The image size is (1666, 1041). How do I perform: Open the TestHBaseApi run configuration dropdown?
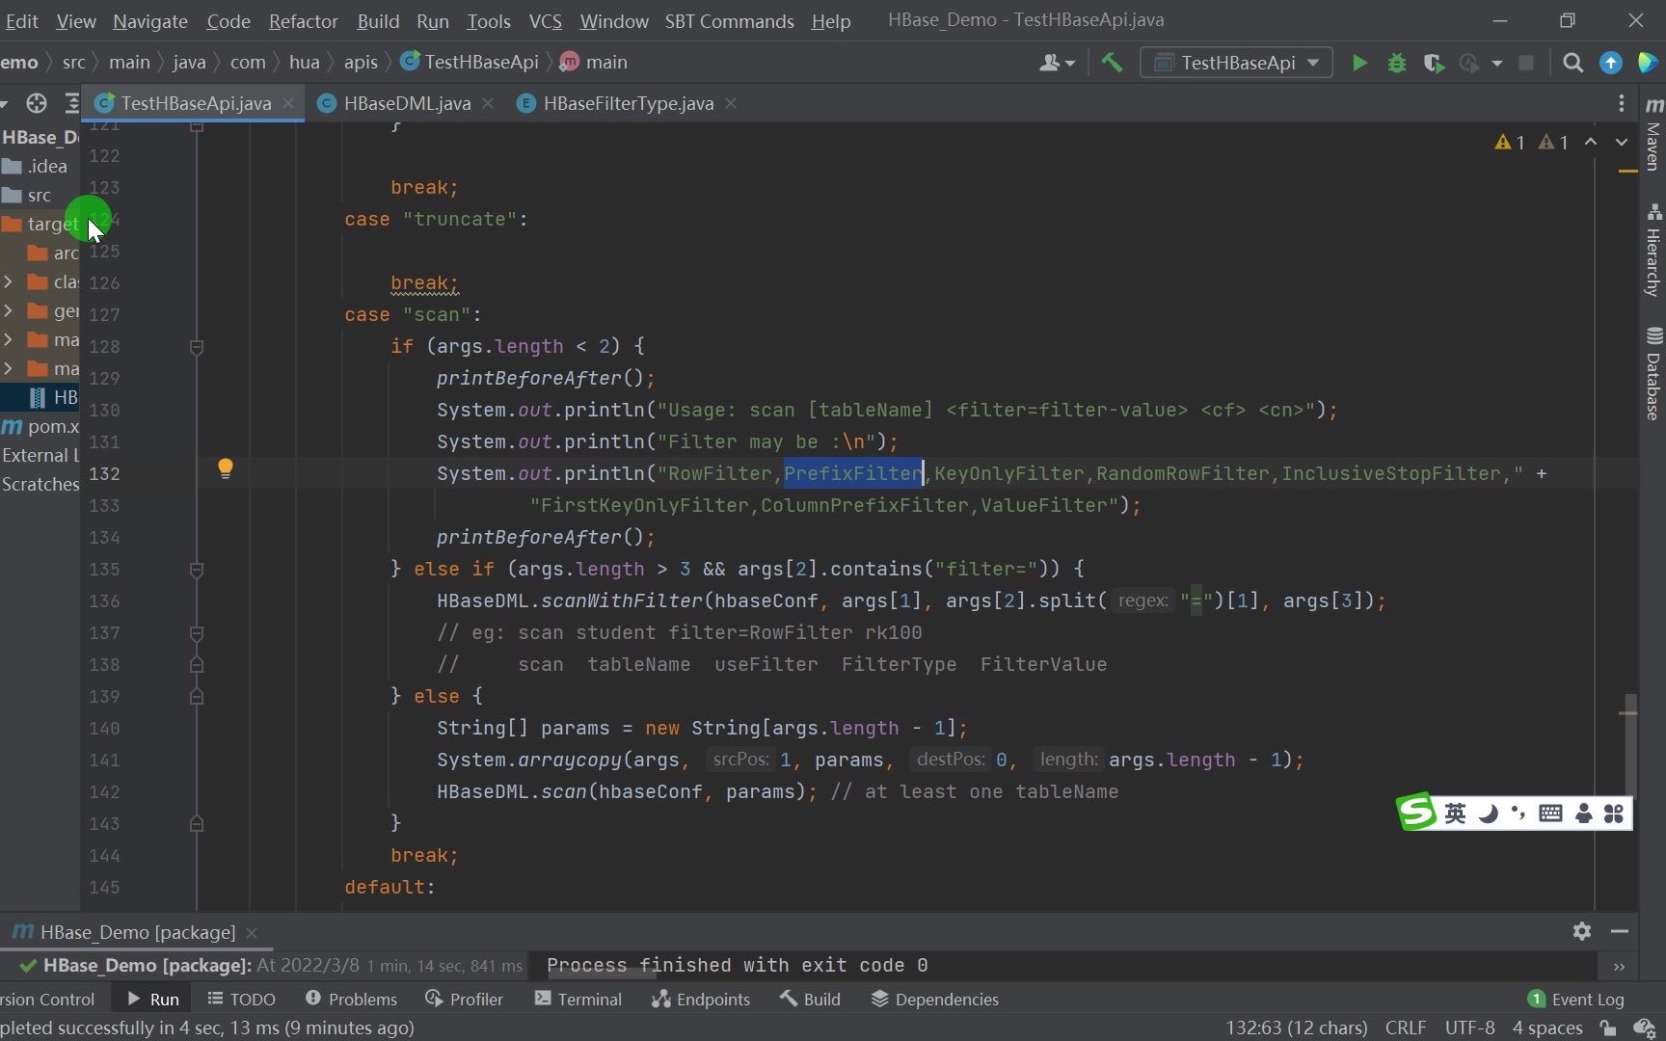click(1236, 63)
